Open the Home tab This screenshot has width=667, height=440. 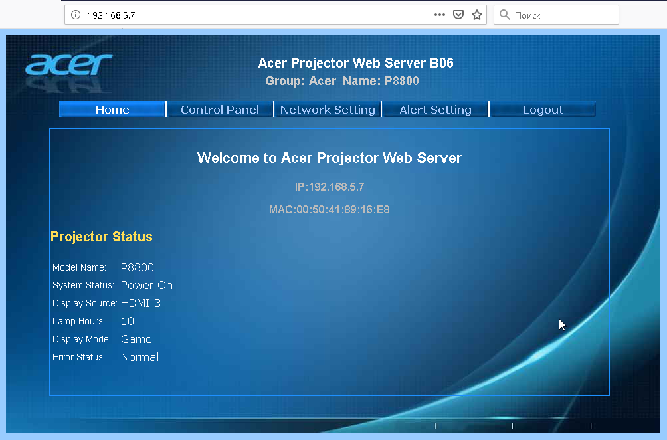tap(112, 110)
